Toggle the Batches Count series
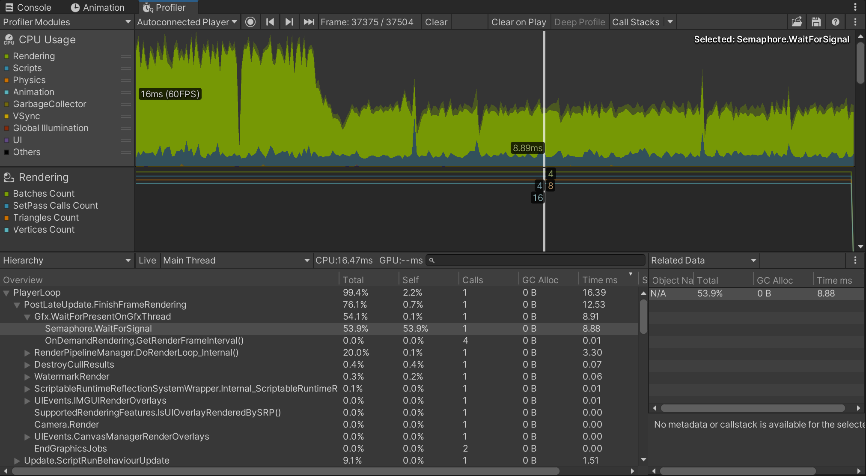The width and height of the screenshot is (866, 476). pyautogui.click(x=6, y=194)
